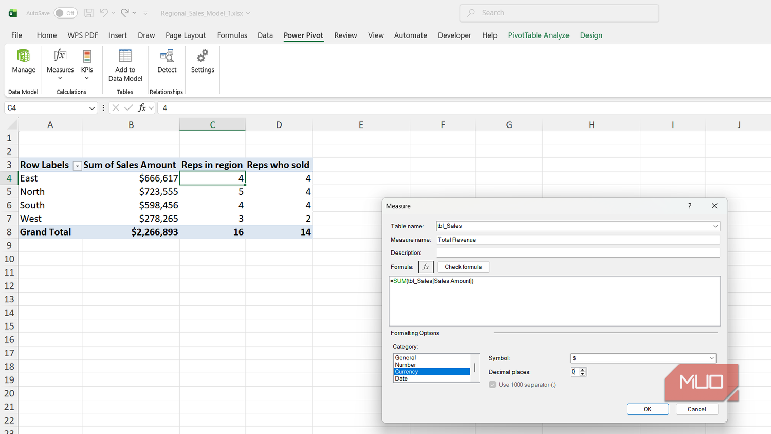The width and height of the screenshot is (771, 434).
Task: Click the Search box
Action: [x=559, y=13]
